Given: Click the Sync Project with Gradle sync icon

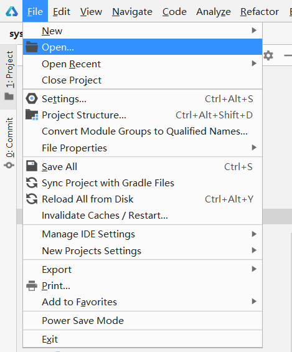Looking at the screenshot, I should coord(32,183).
